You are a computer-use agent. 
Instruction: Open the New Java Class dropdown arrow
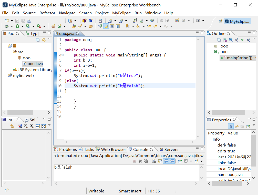click(65, 26)
